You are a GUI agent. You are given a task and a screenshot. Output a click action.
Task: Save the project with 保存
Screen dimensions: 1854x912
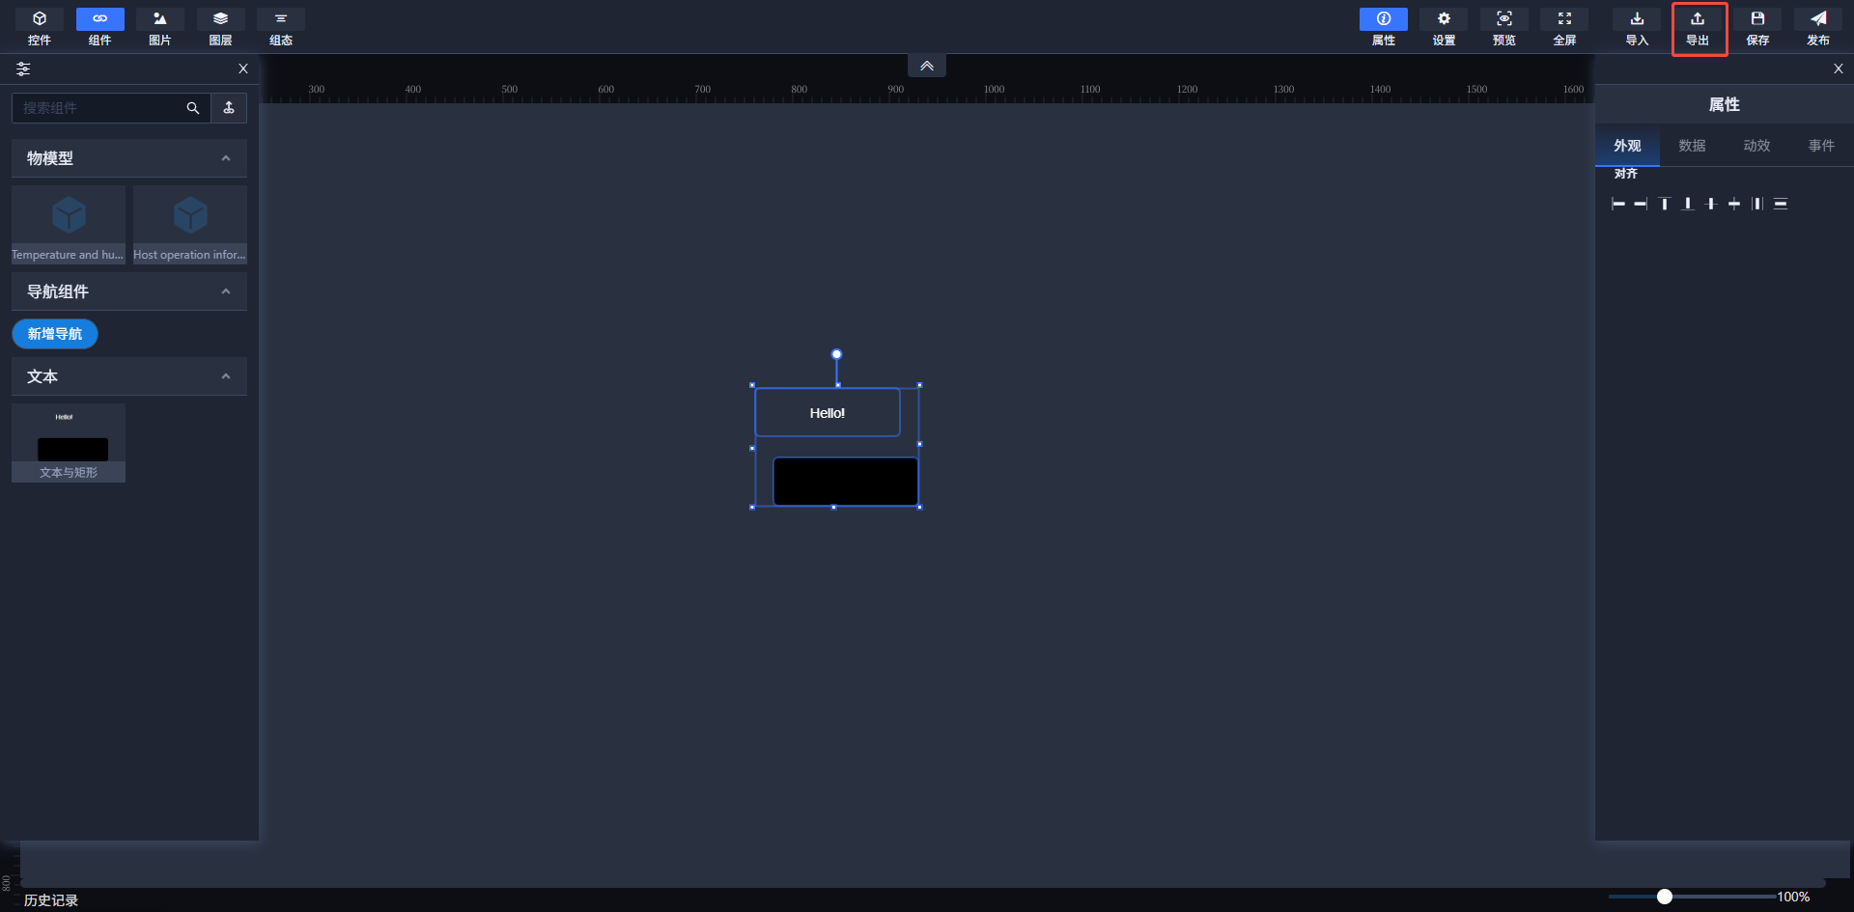click(x=1757, y=27)
